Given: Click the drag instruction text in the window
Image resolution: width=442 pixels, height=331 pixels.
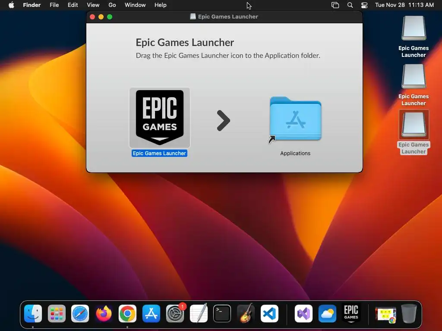Looking at the screenshot, I should tap(228, 56).
